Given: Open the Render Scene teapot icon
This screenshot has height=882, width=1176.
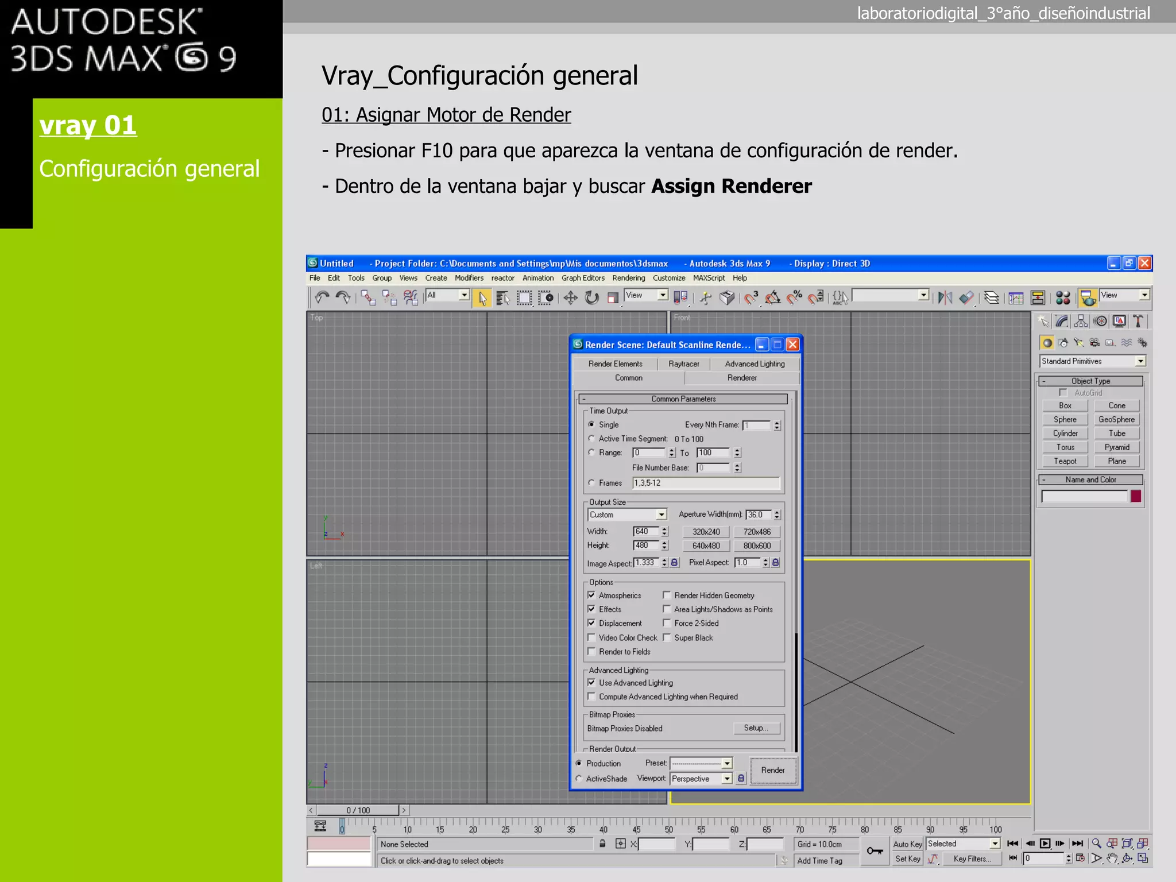Looking at the screenshot, I should 1088,297.
